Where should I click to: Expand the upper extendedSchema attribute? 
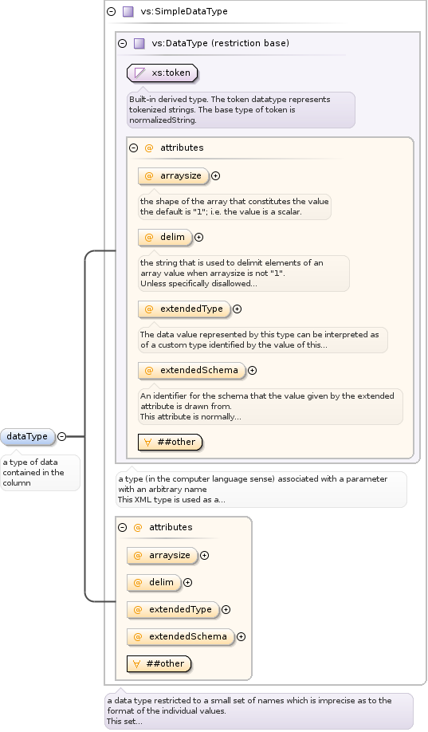pyautogui.click(x=252, y=371)
